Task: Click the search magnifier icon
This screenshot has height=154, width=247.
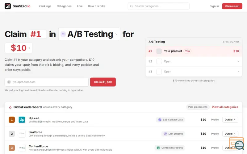Action: (x=132, y=6)
